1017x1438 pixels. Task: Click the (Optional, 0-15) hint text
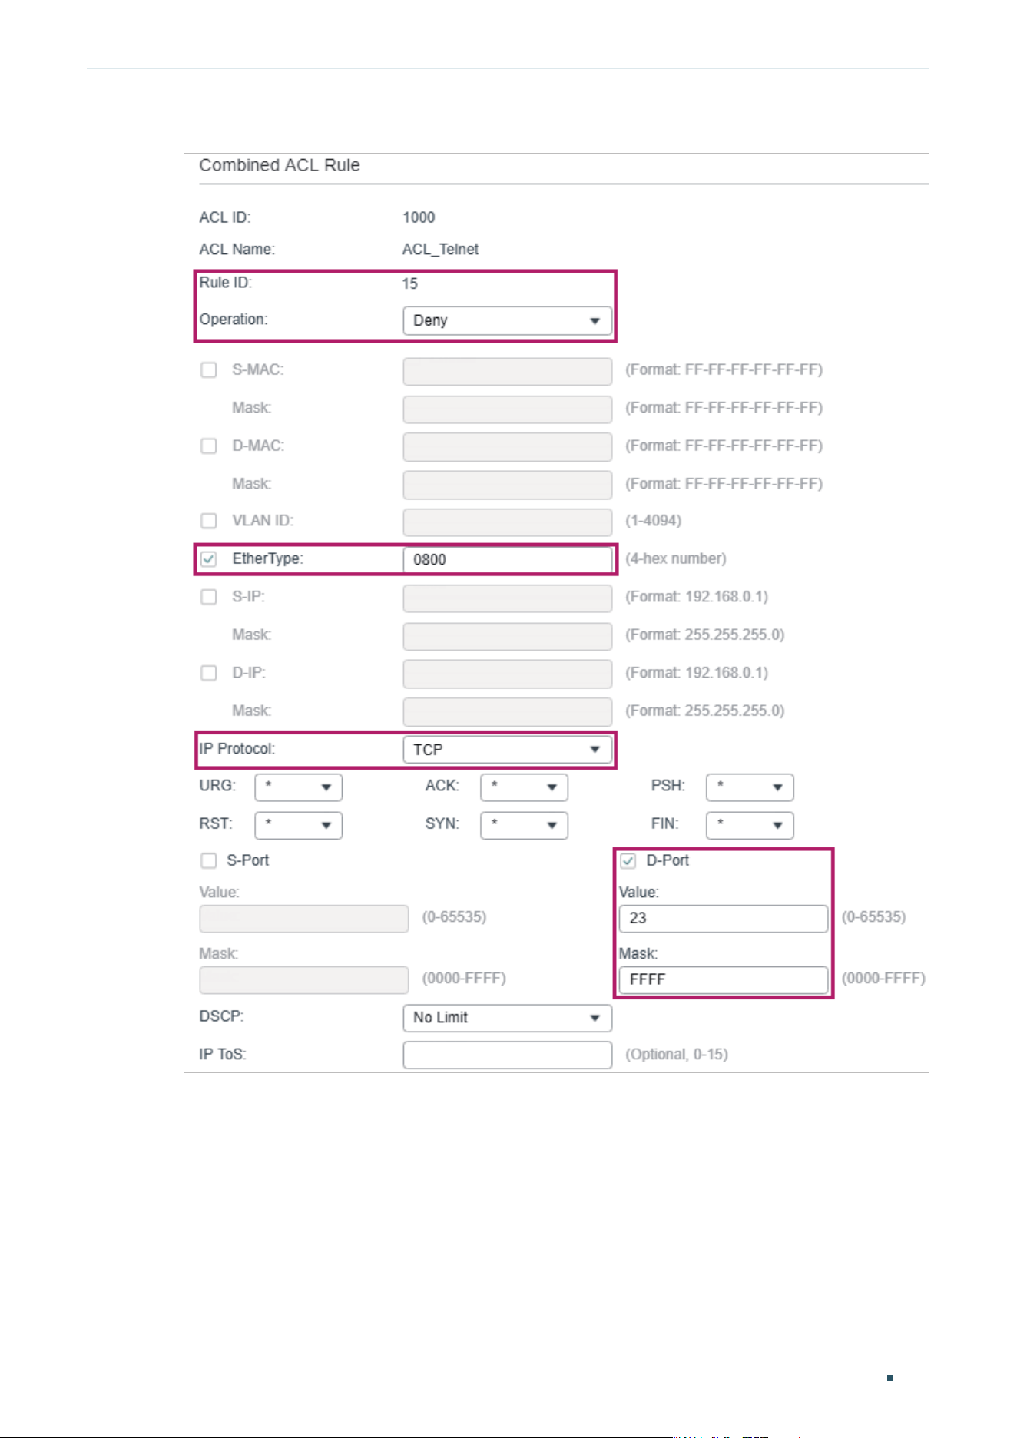(676, 1055)
